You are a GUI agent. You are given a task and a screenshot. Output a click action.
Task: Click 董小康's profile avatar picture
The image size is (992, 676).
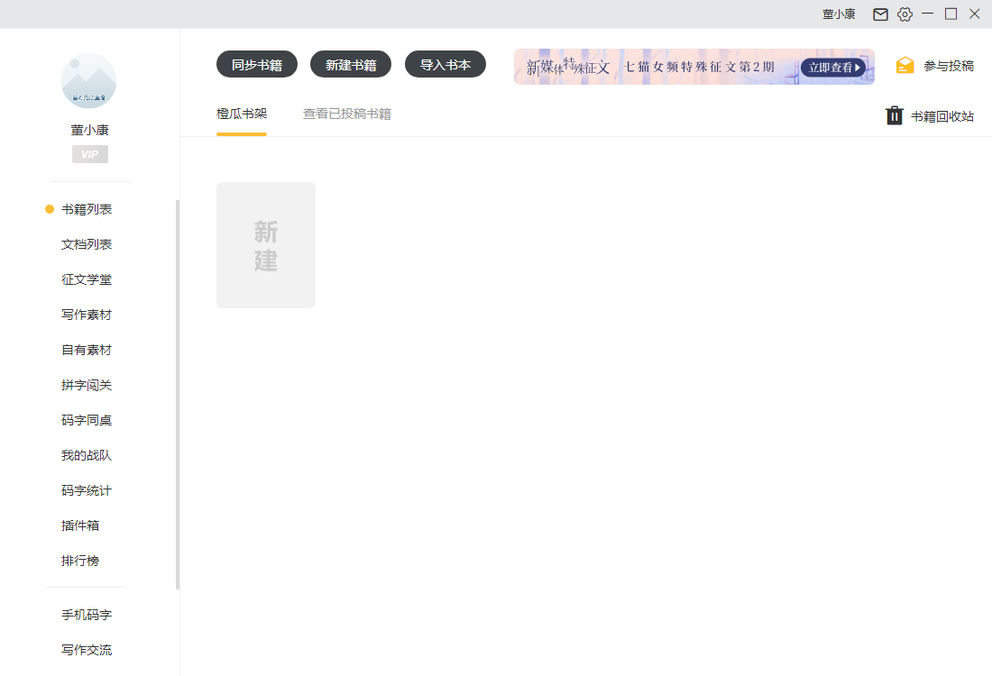click(88, 81)
